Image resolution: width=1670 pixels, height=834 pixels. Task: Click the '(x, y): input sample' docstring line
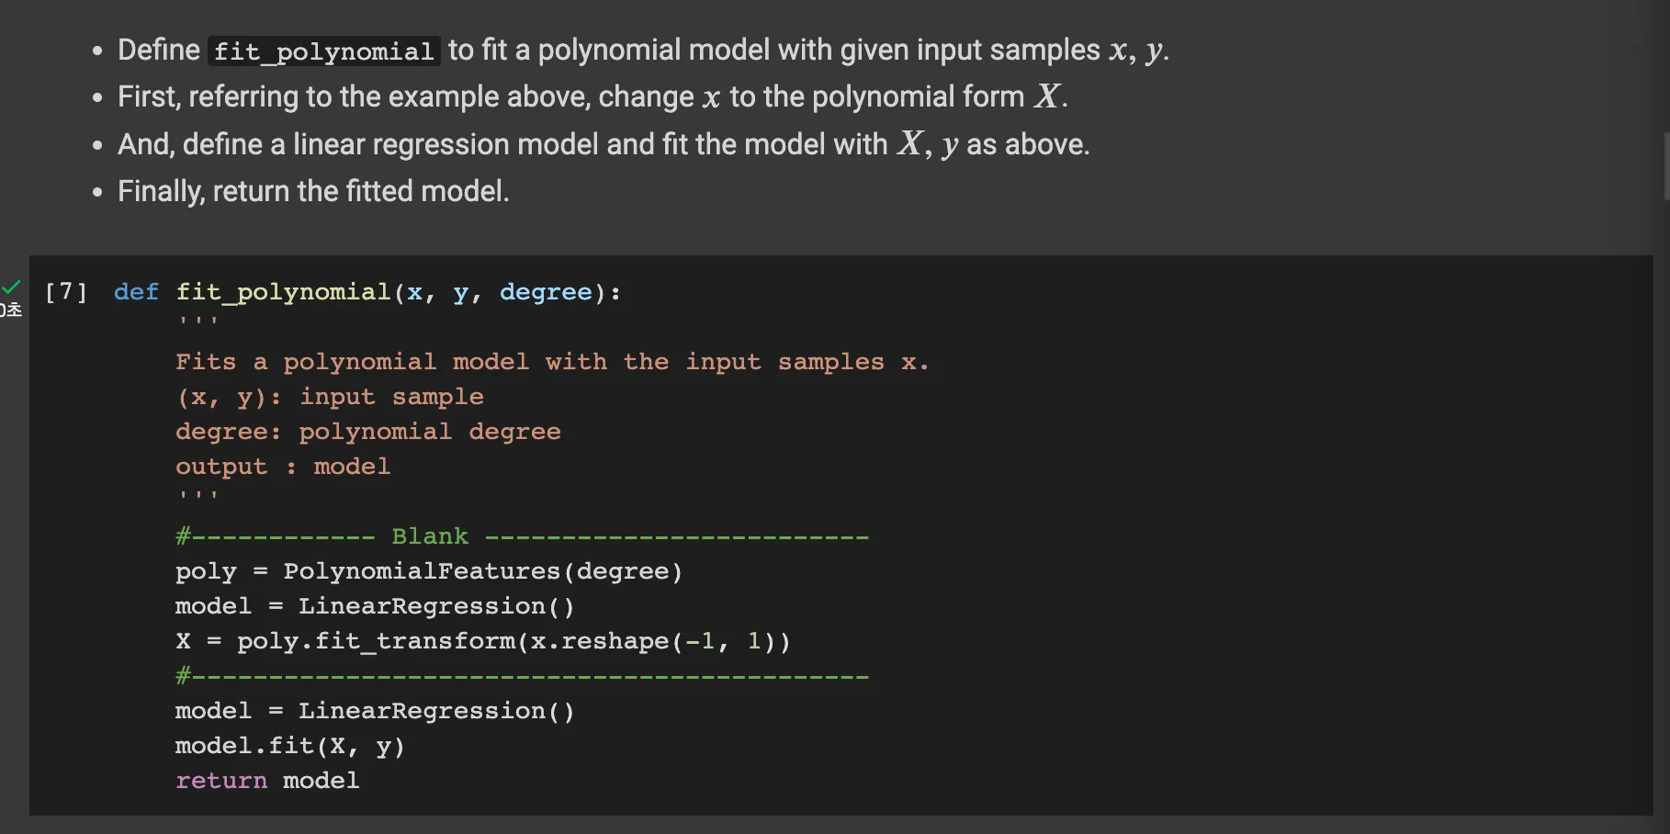330,397
